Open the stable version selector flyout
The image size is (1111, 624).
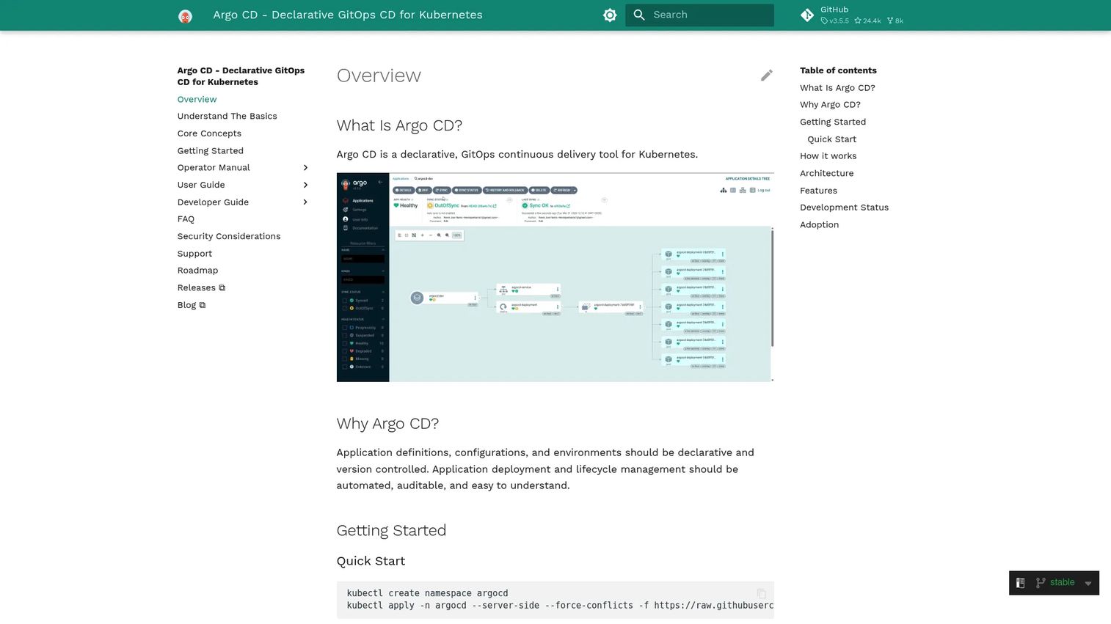1054,583
